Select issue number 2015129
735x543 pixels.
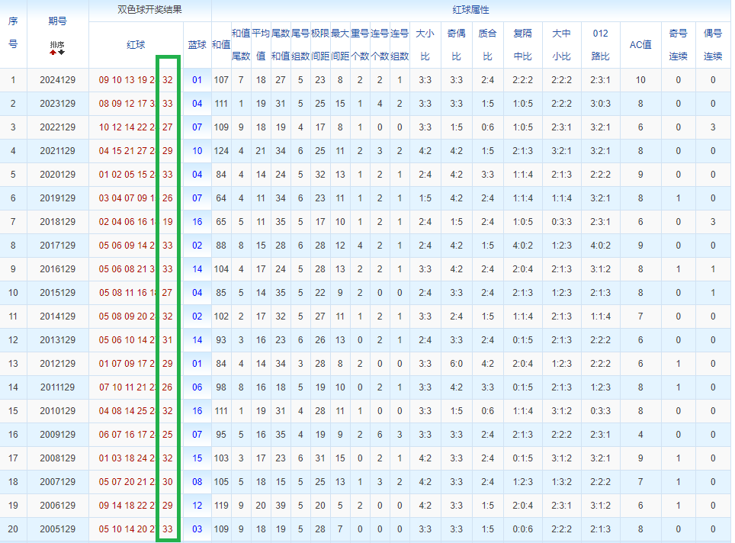[58, 293]
